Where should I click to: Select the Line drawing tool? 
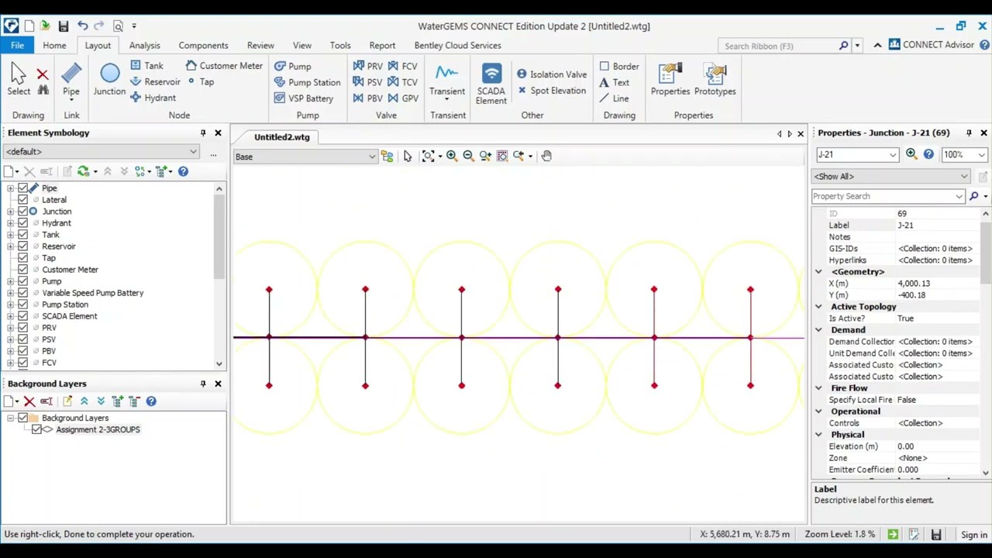tap(614, 98)
